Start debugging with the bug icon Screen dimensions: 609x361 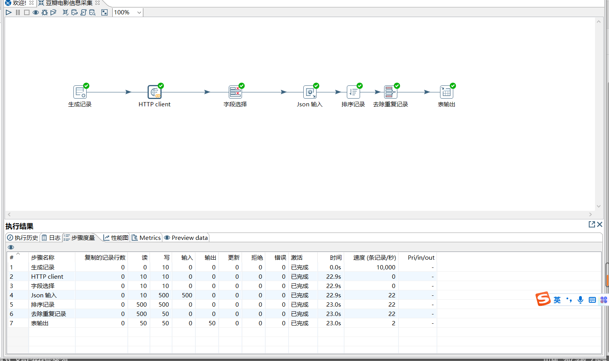(45, 12)
